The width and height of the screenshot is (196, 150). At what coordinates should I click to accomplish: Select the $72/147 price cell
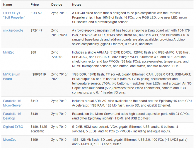tap(37, 30)
